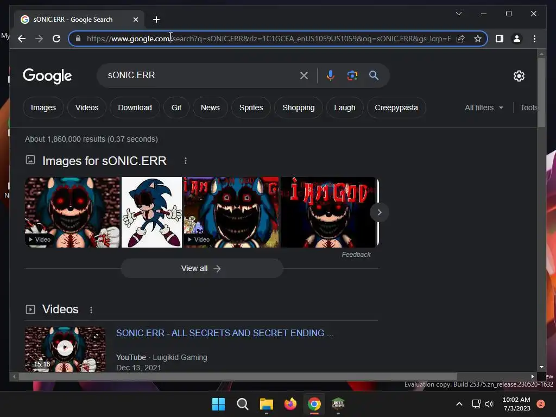Open the app icon right of Chrome on taskbar
The image size is (556, 417).
(338, 404)
